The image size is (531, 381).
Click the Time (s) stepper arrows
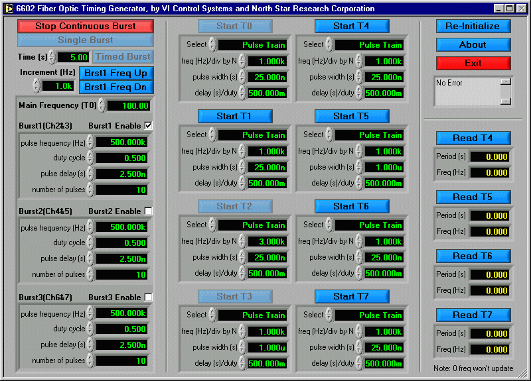52,57
